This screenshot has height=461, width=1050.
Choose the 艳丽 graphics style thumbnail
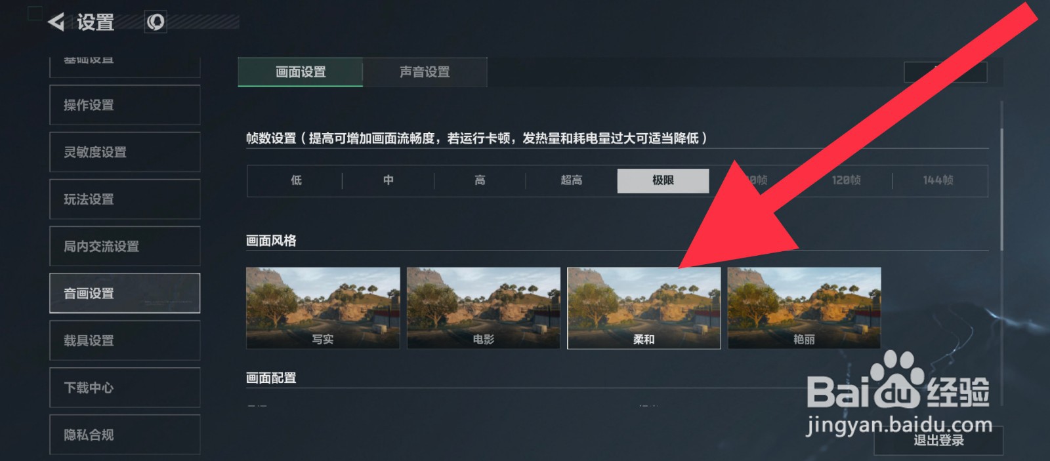[804, 308]
